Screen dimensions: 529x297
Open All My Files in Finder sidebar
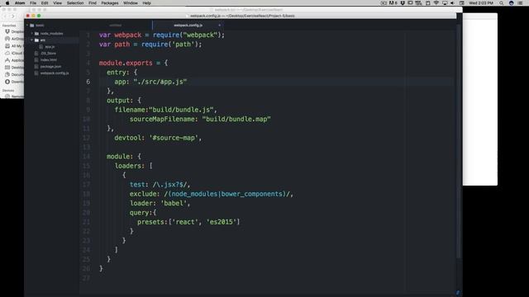click(x=14, y=46)
